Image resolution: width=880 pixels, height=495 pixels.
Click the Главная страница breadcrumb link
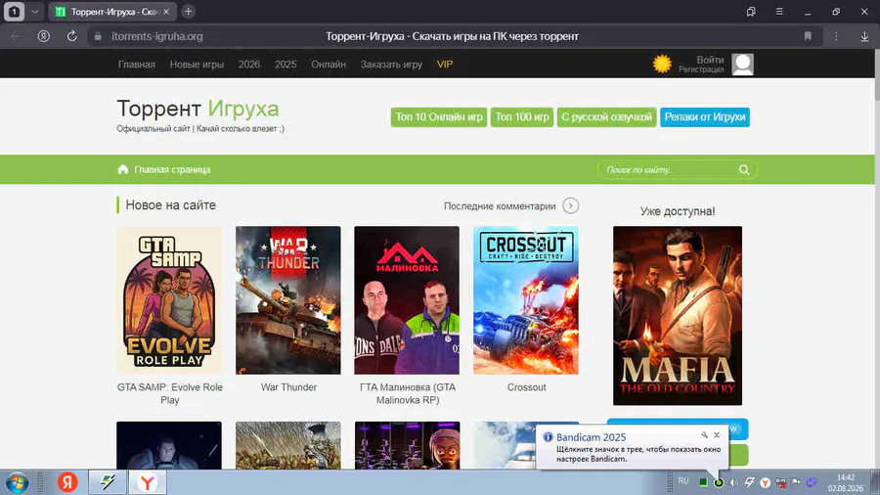coord(172,169)
